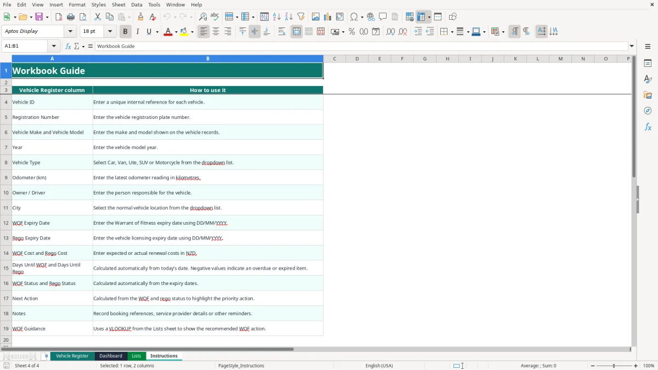The height and width of the screenshot is (370, 658).
Task: Open the Function Wizard
Action: tap(68, 46)
